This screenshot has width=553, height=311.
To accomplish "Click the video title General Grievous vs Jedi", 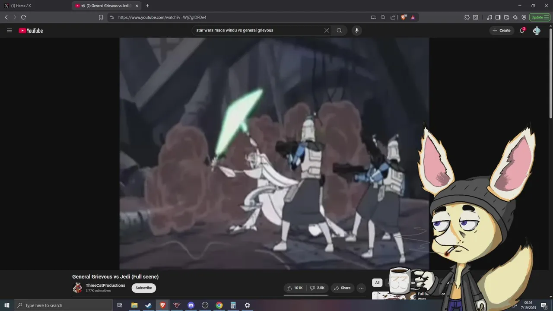I will pyautogui.click(x=115, y=276).
